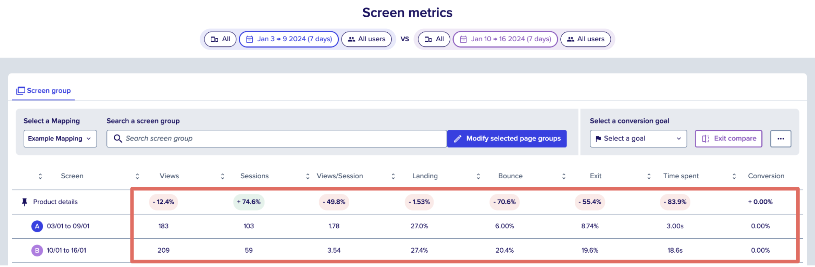The height and width of the screenshot is (267, 815).
Task: Click the Exit compare button
Action: 729,139
